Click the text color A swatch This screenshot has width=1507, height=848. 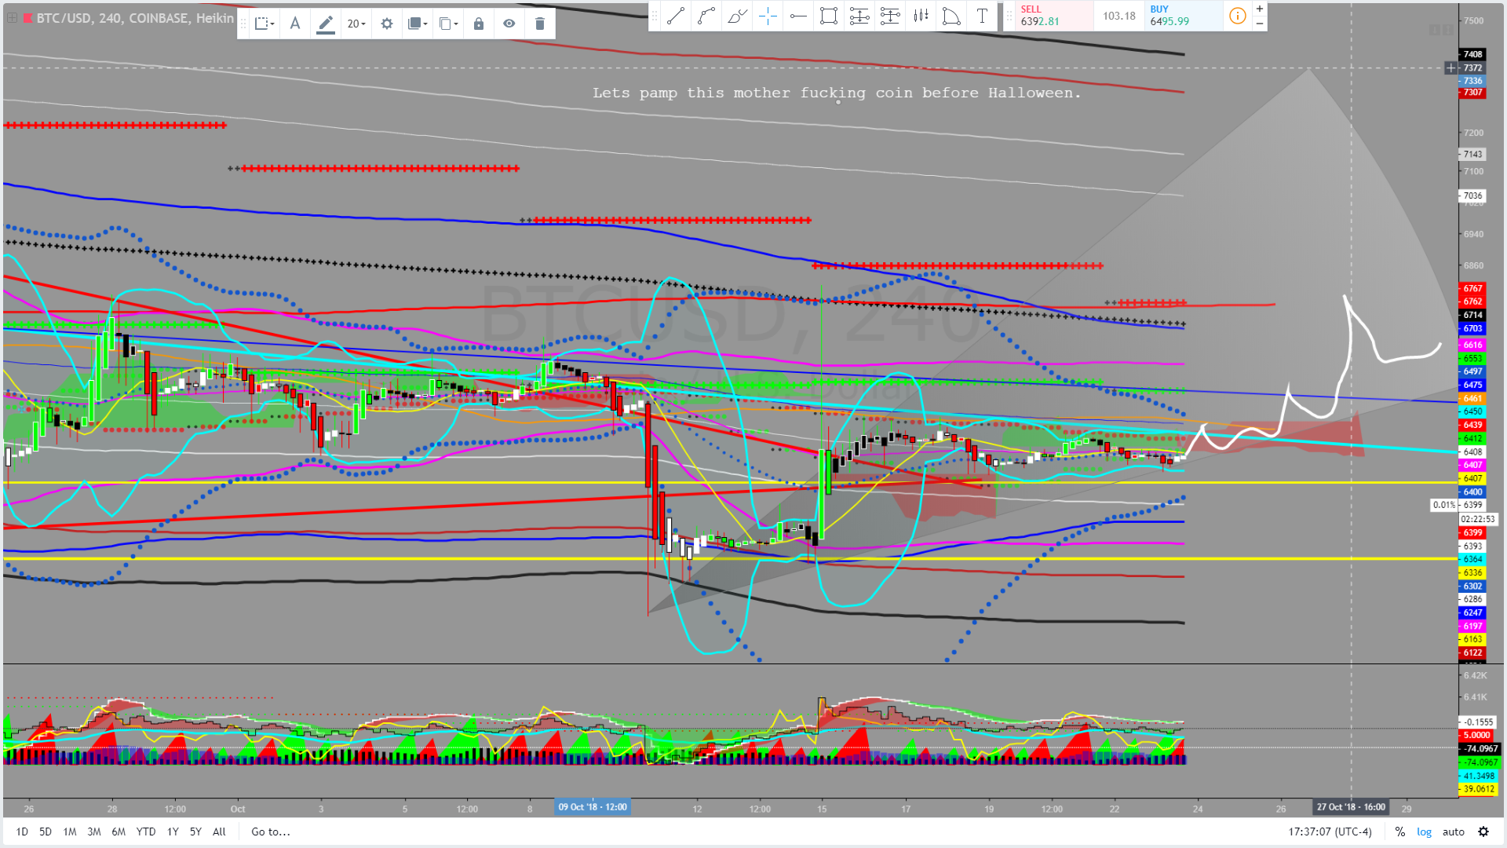click(x=295, y=24)
